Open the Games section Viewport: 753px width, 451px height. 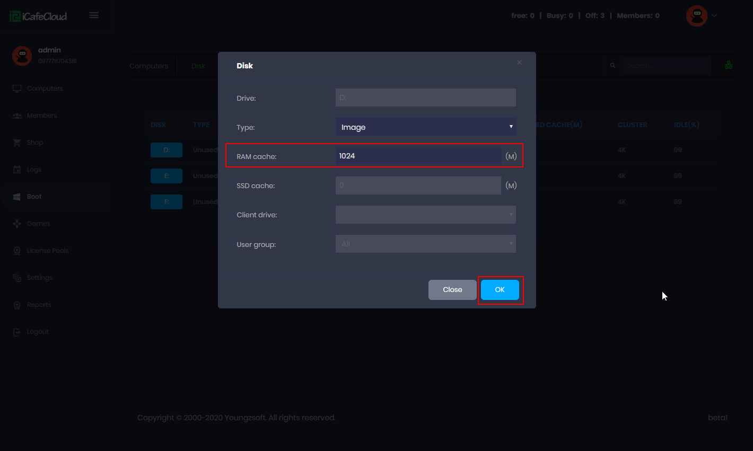point(38,224)
